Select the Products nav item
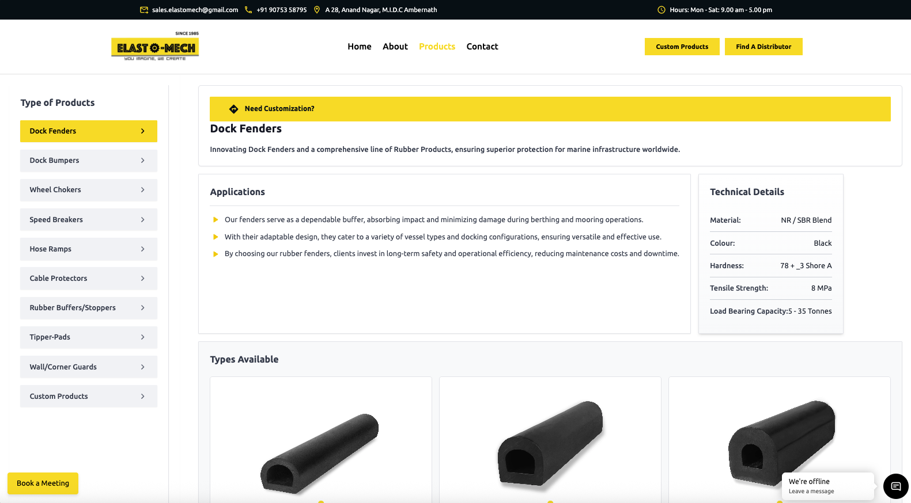Viewport: 911px width, 503px height. point(437,47)
